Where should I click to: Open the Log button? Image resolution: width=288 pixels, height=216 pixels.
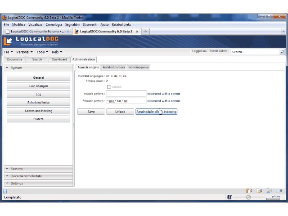tap(38, 94)
